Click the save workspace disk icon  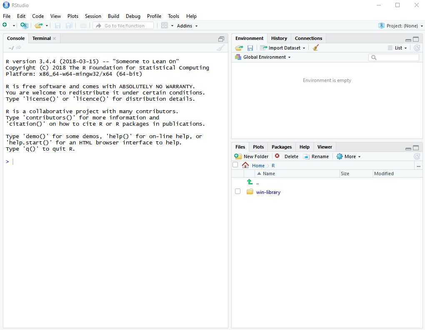(250, 48)
